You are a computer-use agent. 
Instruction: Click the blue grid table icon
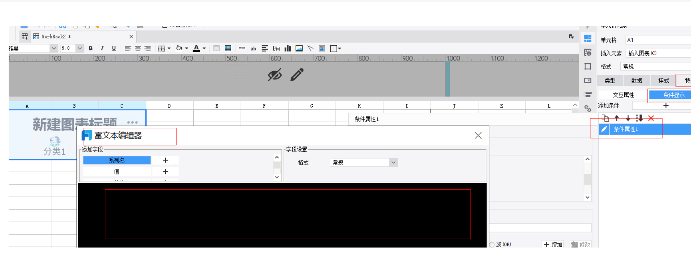click(x=228, y=48)
